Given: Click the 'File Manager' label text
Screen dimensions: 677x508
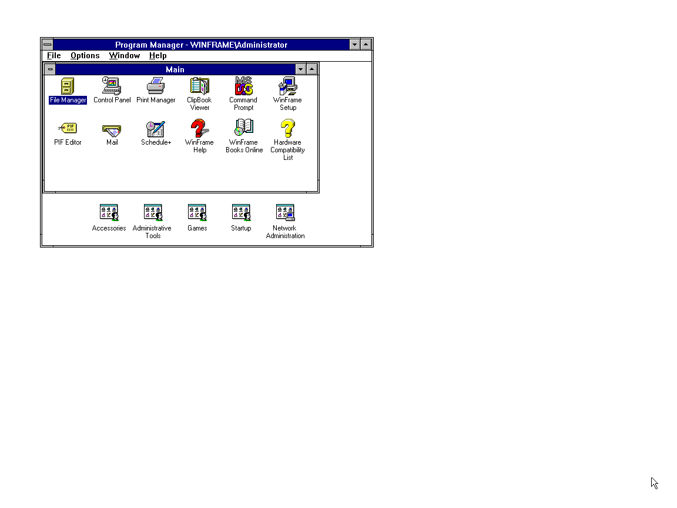Looking at the screenshot, I should click(68, 100).
